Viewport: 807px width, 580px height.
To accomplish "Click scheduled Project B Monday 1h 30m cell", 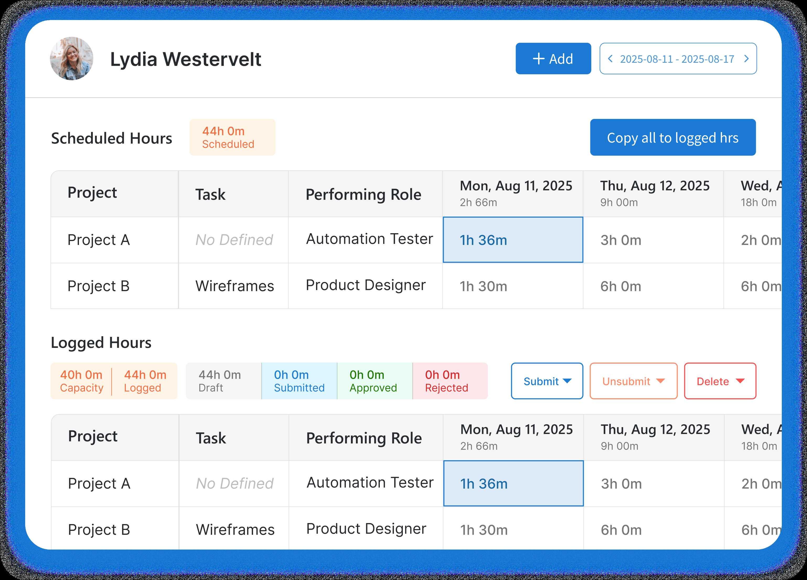I will [x=512, y=286].
